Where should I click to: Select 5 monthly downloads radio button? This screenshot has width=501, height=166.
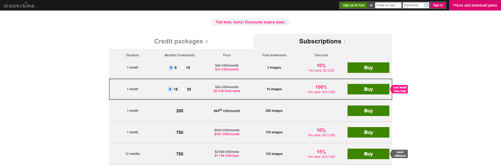(171, 68)
